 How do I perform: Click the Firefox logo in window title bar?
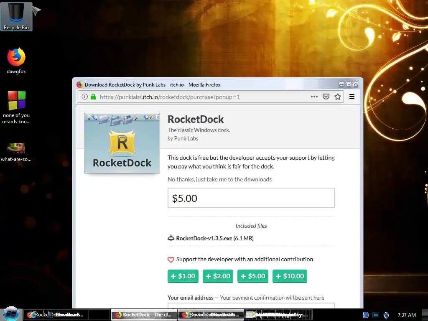(x=80, y=84)
